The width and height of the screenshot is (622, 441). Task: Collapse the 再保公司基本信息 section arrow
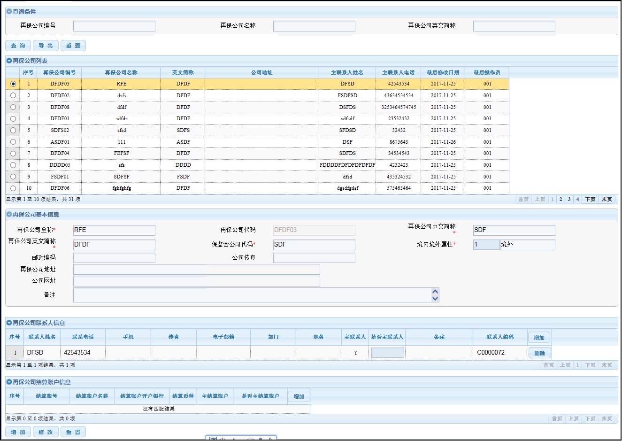pyautogui.click(x=9, y=215)
